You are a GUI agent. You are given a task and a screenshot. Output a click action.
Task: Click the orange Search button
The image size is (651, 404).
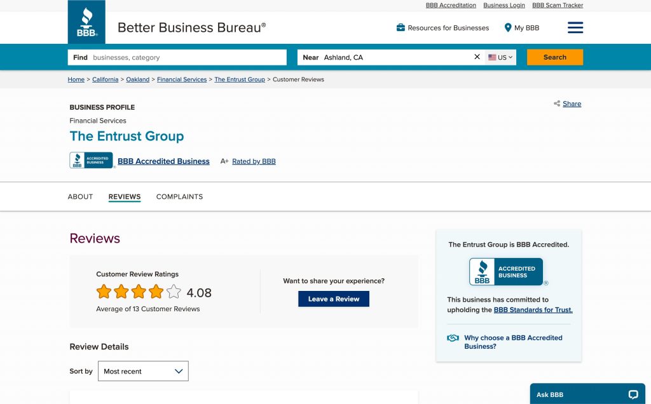tap(554, 57)
